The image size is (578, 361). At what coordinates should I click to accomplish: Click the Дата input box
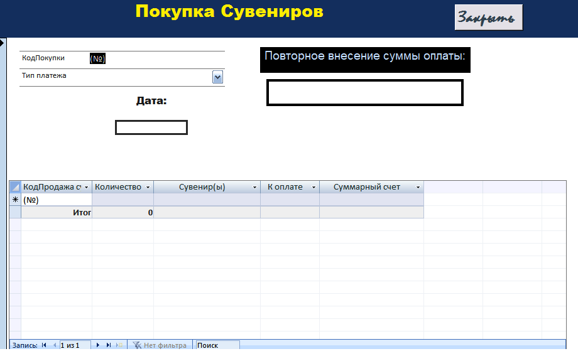[151, 127]
